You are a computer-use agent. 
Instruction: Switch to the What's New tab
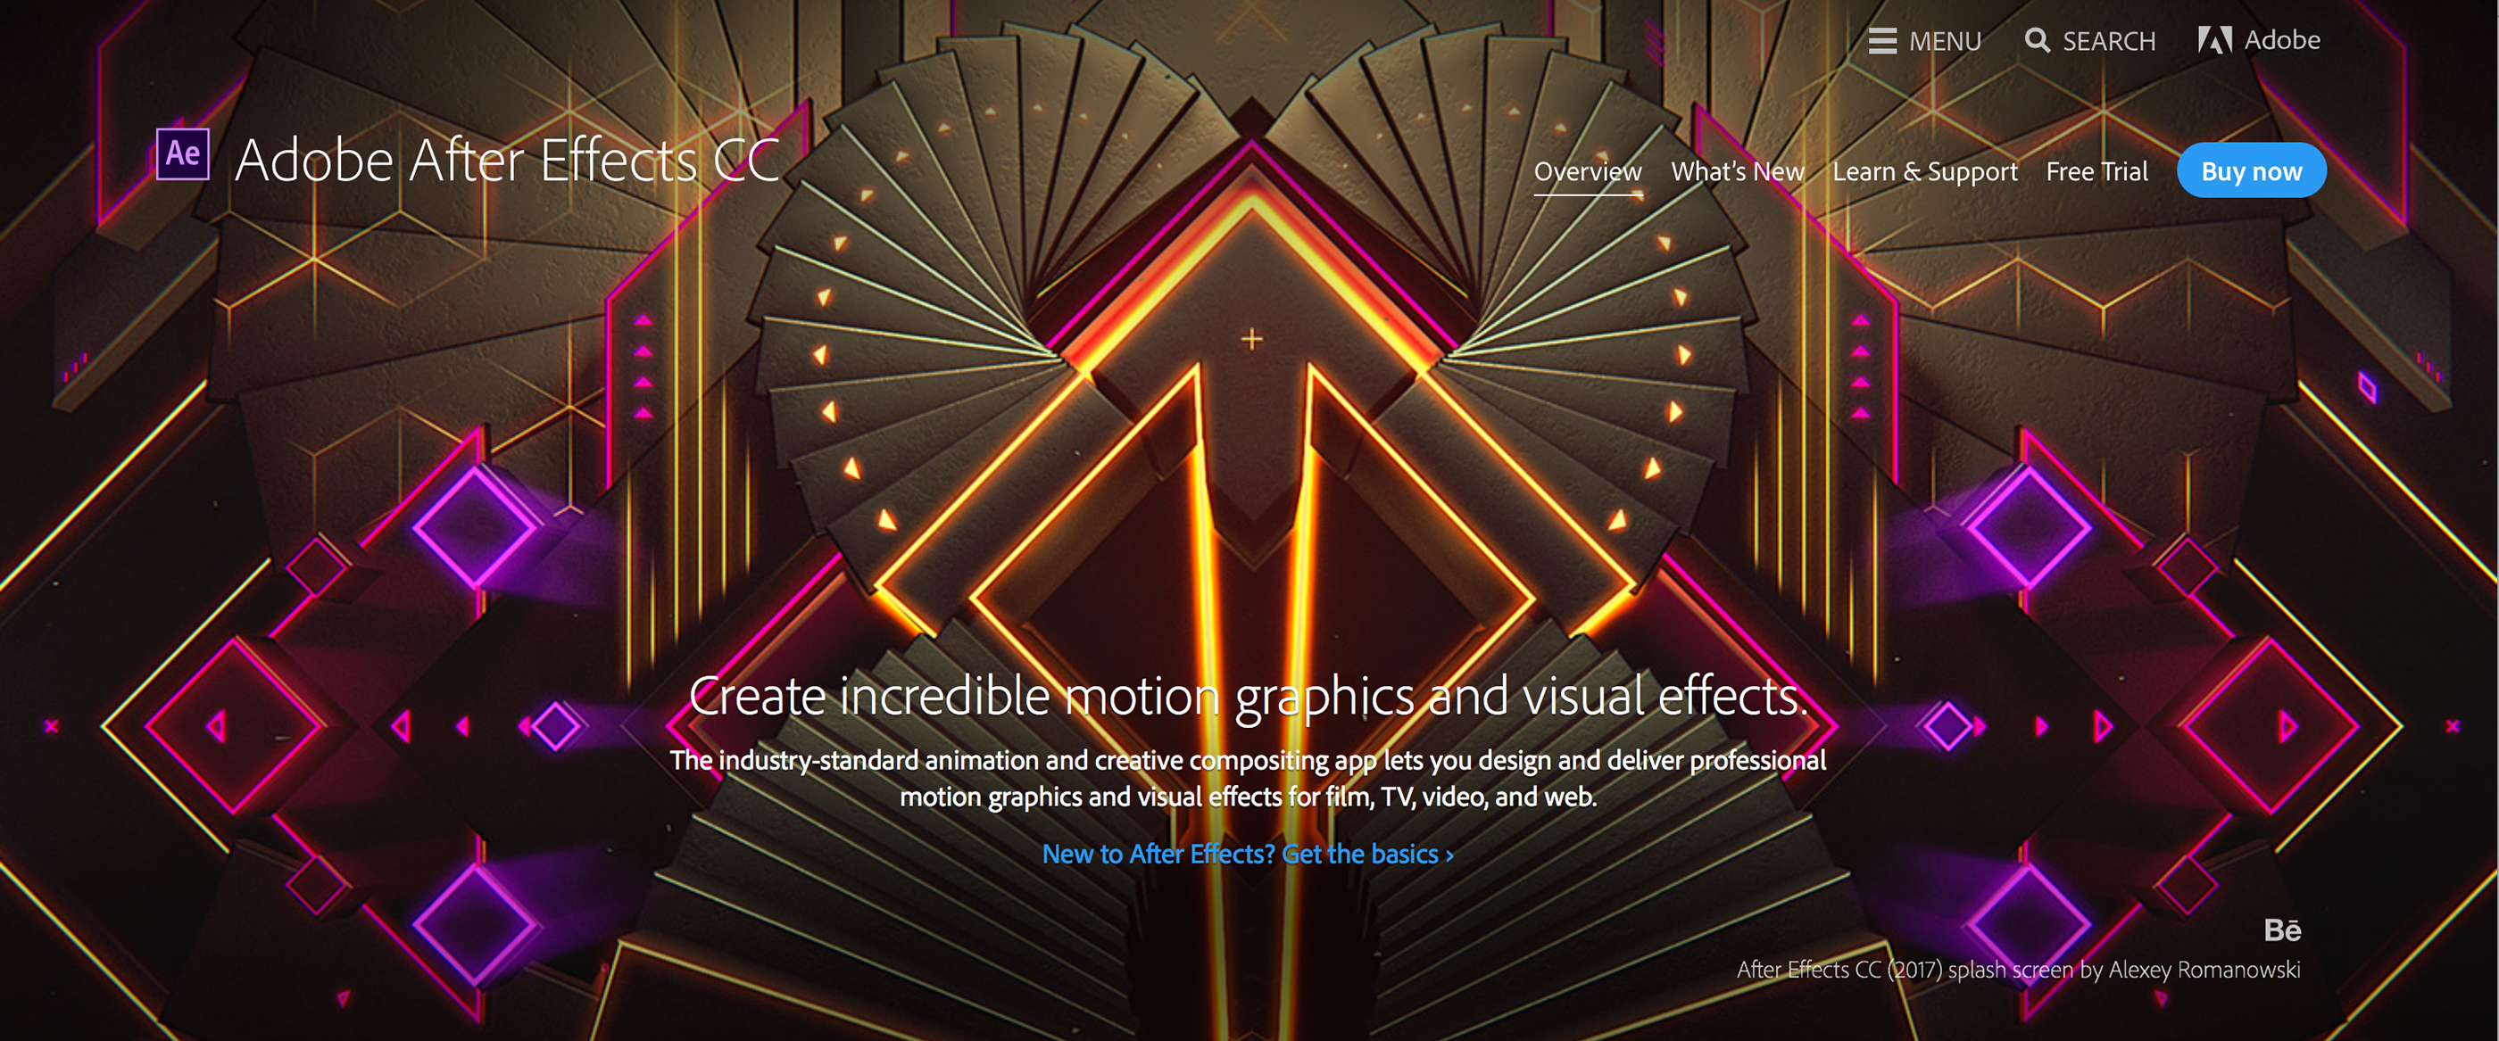[1738, 171]
